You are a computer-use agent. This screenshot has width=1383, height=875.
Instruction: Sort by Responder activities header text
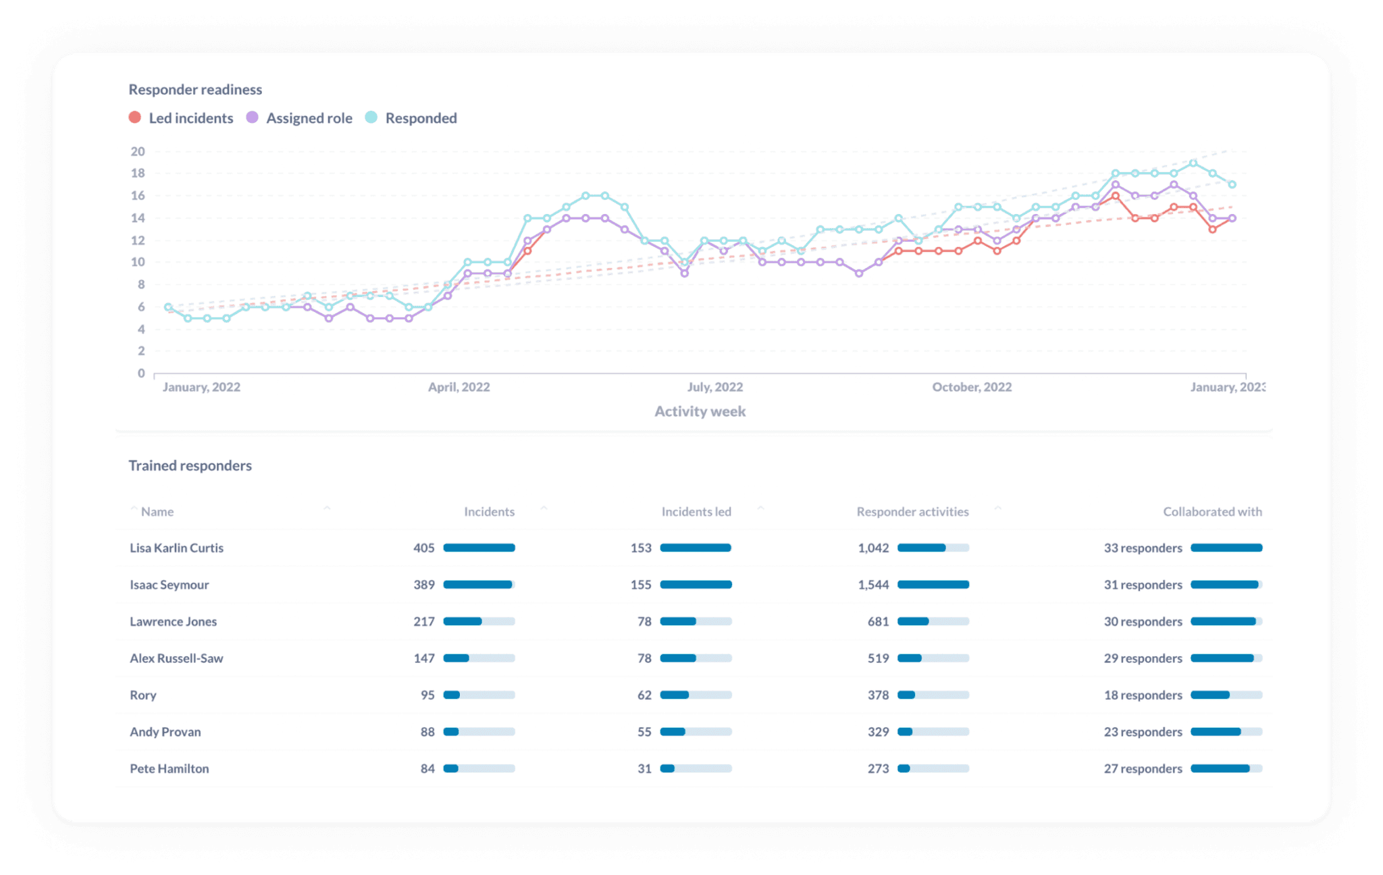tap(912, 512)
